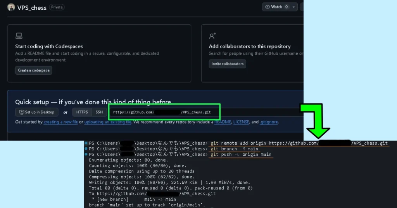Open the .gitignore link
397x208 pixels.
click(x=269, y=122)
